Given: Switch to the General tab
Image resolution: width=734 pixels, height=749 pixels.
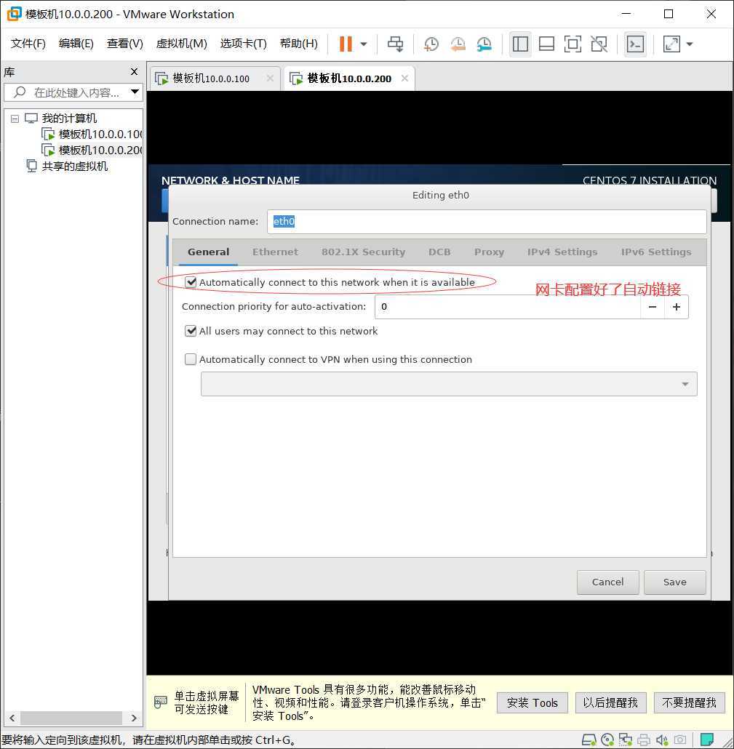Looking at the screenshot, I should (x=208, y=252).
